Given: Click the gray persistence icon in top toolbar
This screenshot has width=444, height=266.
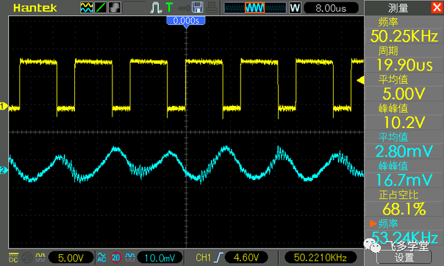Looking at the screenshot, I should click(x=114, y=8).
